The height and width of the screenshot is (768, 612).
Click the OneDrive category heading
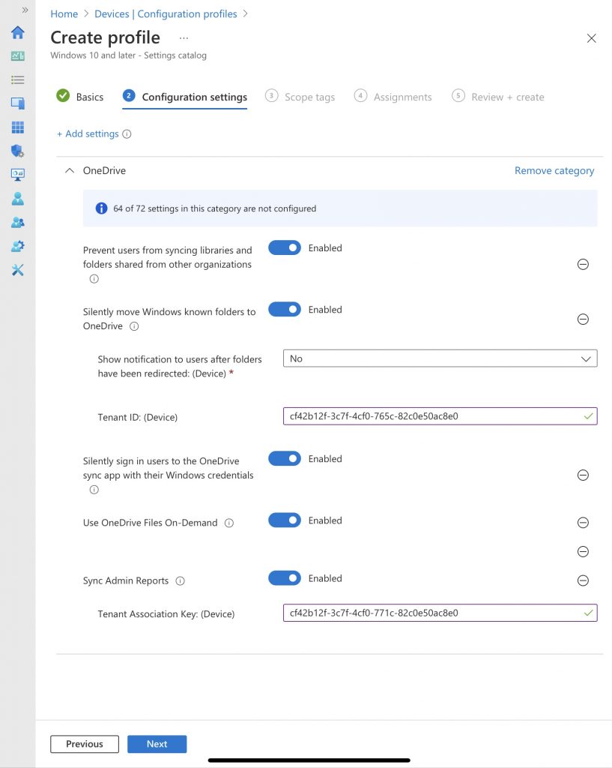tap(104, 171)
